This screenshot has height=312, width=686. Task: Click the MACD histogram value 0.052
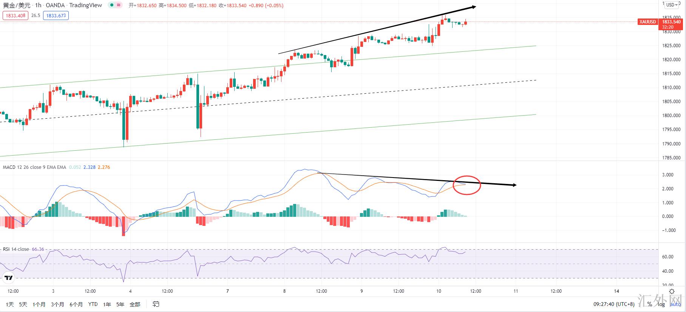click(75, 167)
